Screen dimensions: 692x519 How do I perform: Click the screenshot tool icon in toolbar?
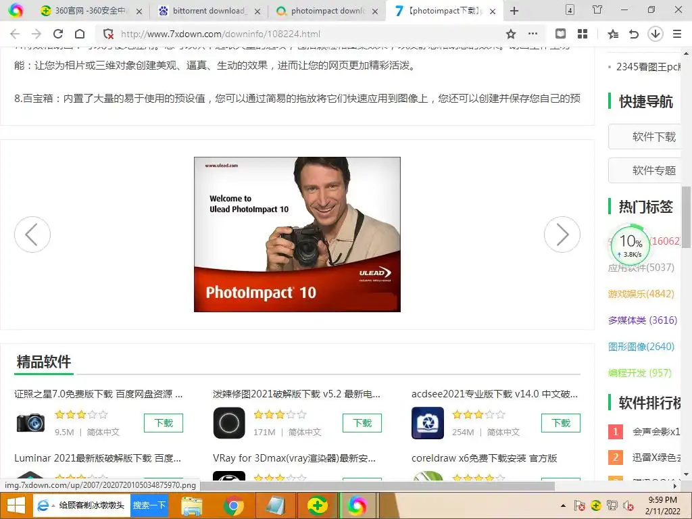click(x=560, y=34)
